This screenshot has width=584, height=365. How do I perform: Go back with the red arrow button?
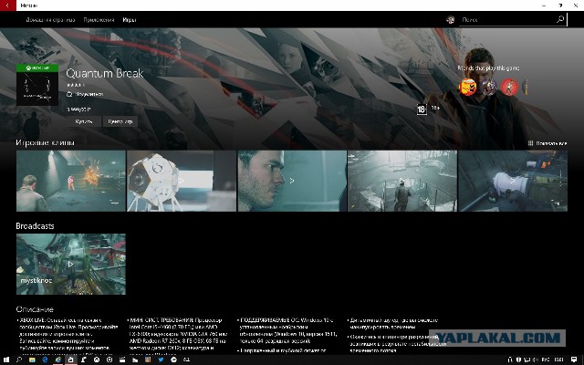8,5
